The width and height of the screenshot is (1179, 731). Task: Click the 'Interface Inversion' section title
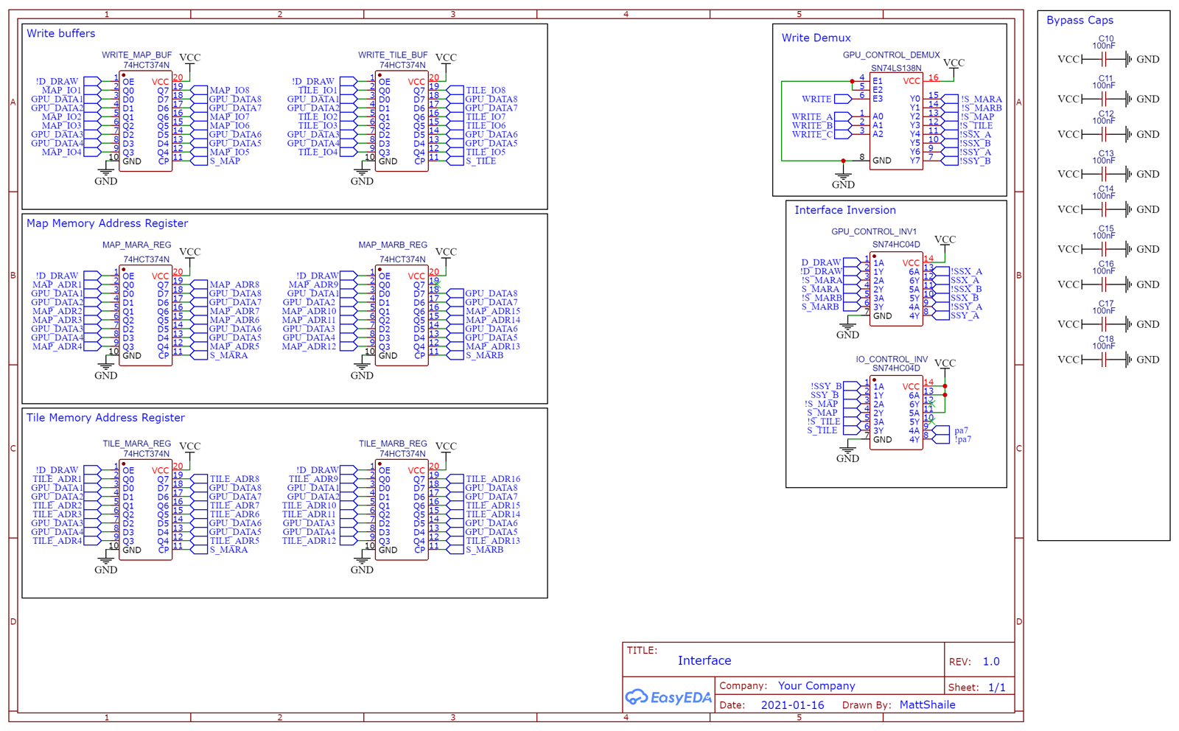click(844, 210)
